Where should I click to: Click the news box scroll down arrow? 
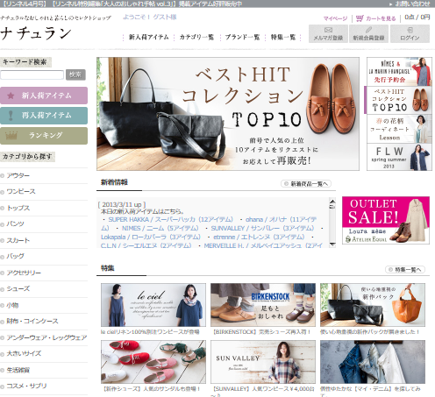pyautogui.click(x=332, y=245)
